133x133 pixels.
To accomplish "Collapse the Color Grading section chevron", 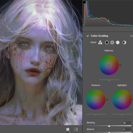I will tap(88, 36).
